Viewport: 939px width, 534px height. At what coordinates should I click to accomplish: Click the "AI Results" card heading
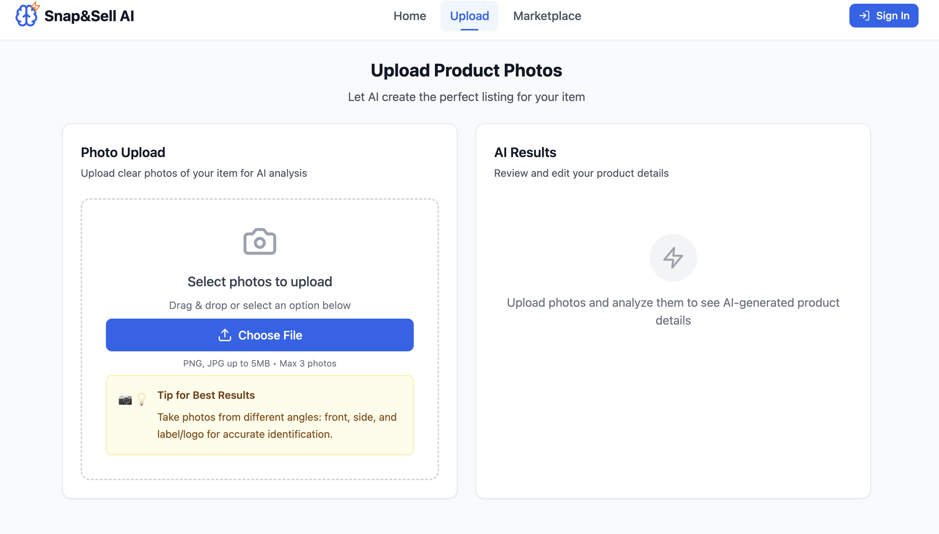[x=525, y=152]
